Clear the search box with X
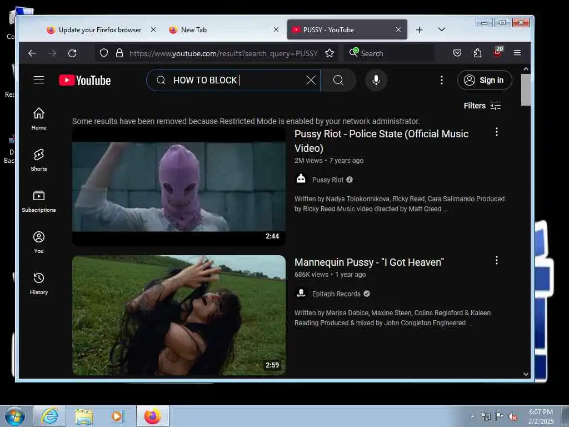This screenshot has height=427, width=569. tap(311, 80)
